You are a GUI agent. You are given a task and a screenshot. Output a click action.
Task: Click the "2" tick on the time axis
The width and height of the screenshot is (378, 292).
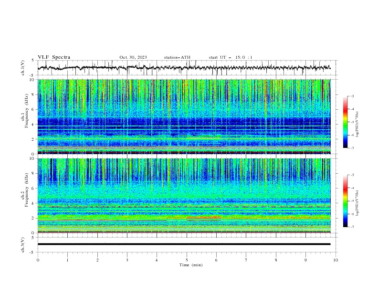click(x=97, y=260)
